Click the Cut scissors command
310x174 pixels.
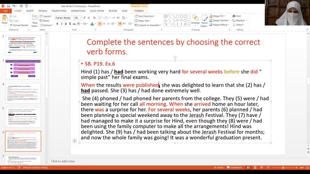point(13,16)
